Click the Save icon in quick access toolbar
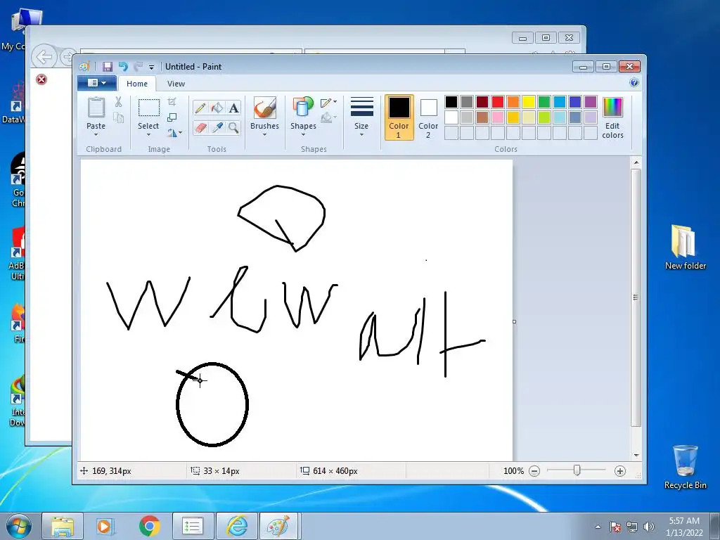The height and width of the screenshot is (540, 720). pos(107,67)
